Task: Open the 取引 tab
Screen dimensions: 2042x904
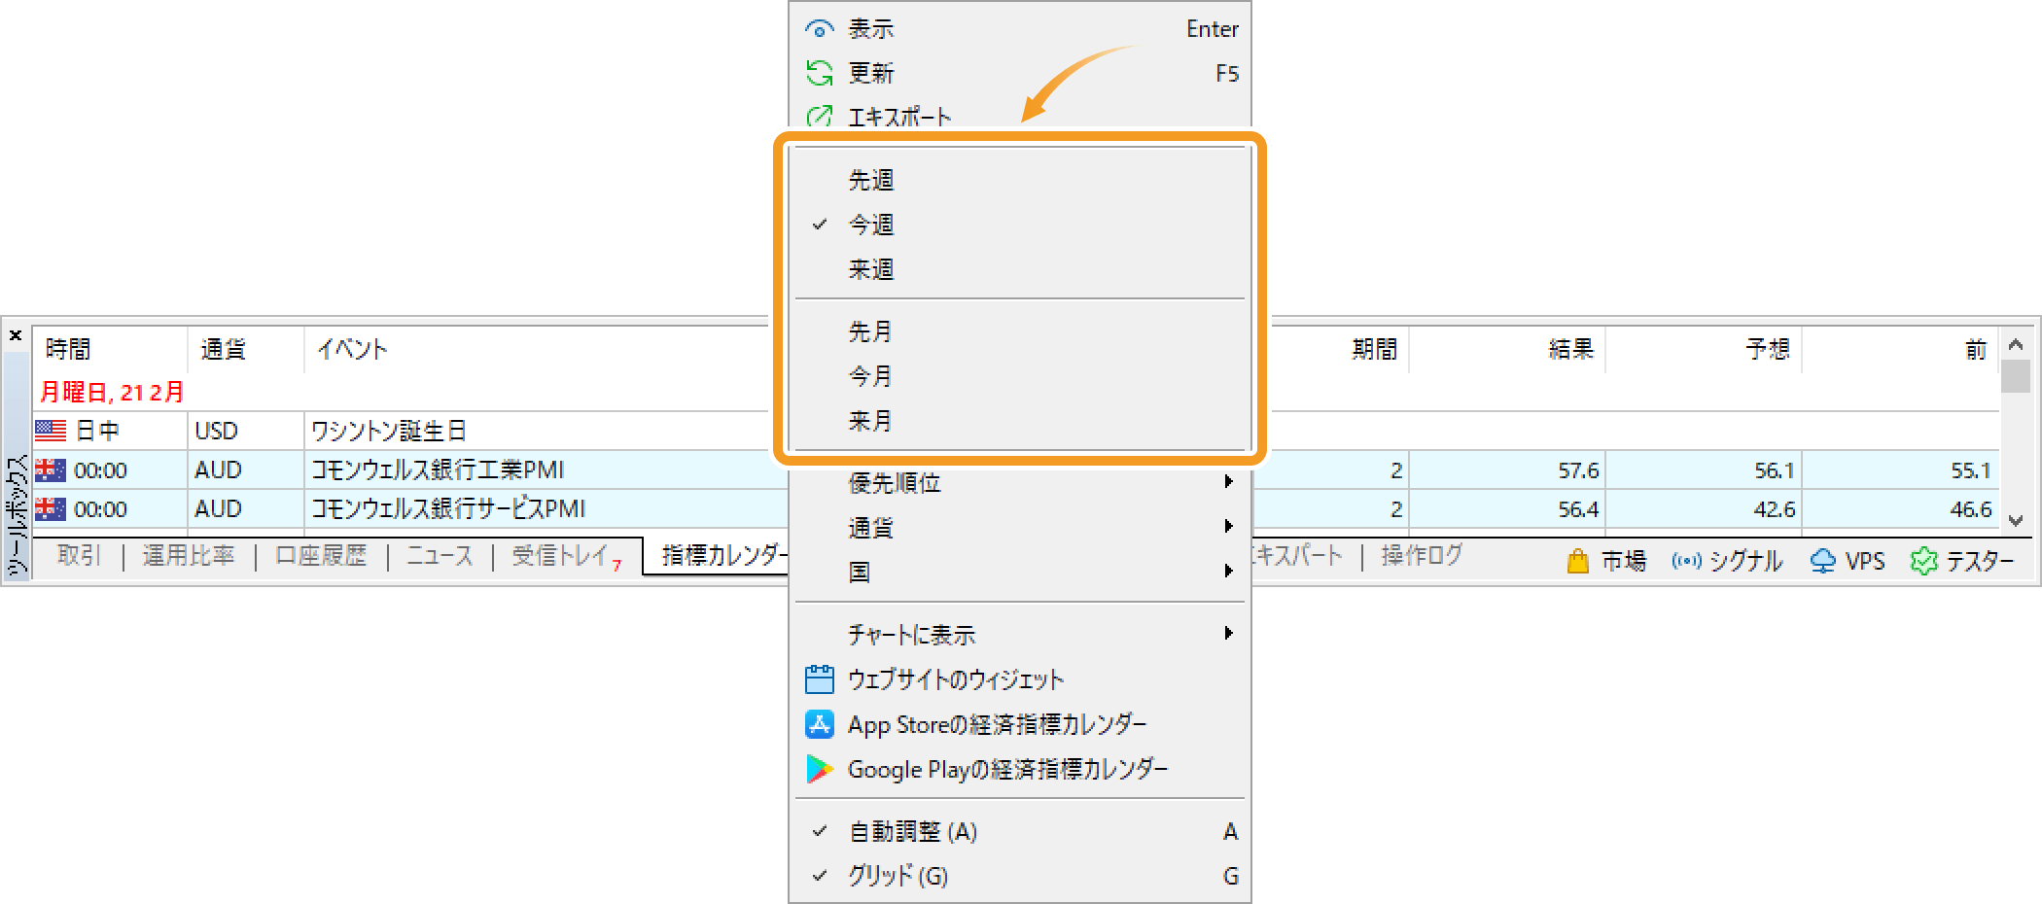Action: click(x=79, y=555)
